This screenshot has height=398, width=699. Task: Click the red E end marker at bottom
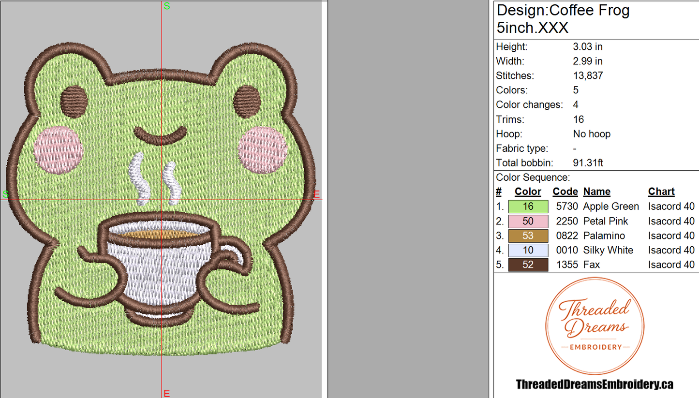click(x=167, y=393)
